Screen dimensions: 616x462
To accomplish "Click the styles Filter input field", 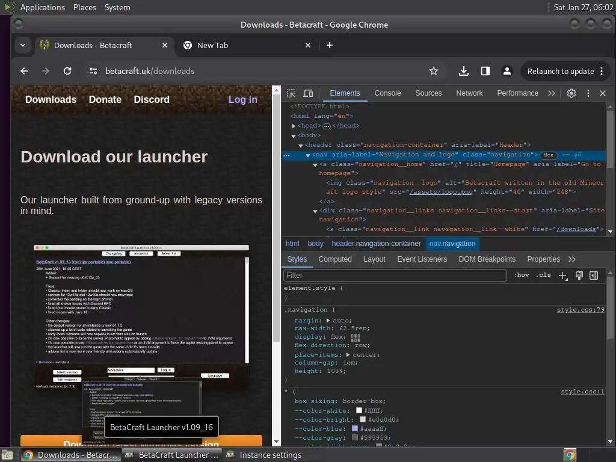I will pyautogui.click(x=395, y=276).
